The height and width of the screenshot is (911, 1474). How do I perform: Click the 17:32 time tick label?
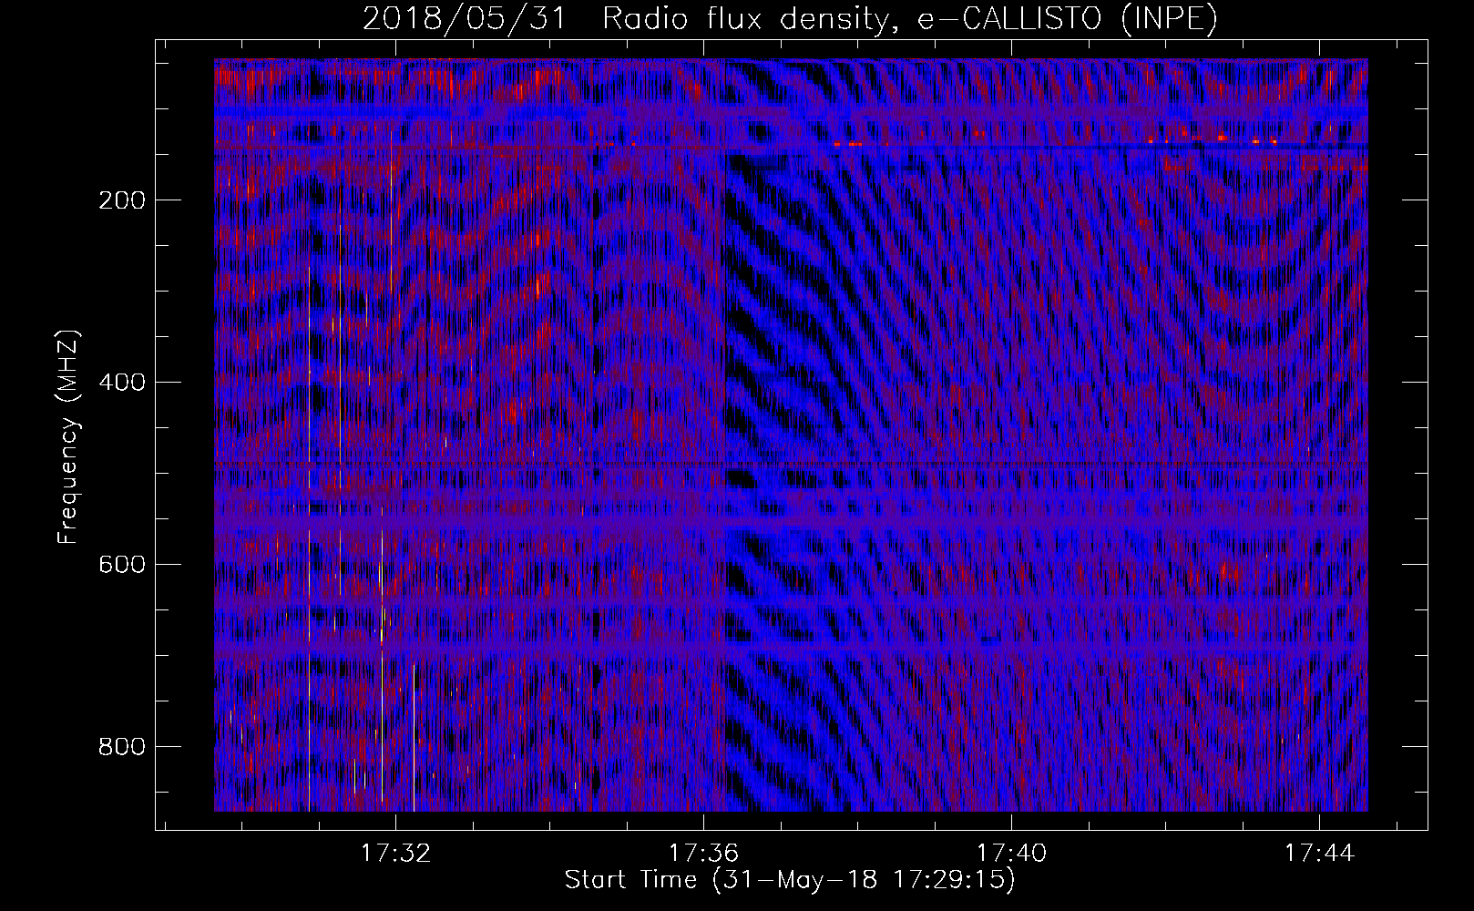click(x=396, y=854)
